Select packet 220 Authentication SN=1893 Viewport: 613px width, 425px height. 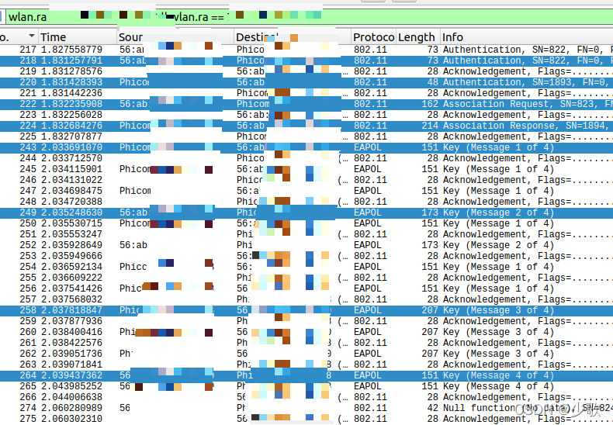coord(306,82)
